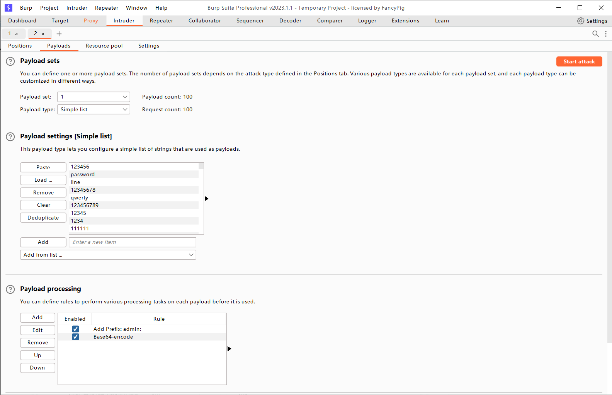Screen dimensions: 612x395
Task: Close Intruder tab 2
Action: tap(43, 34)
